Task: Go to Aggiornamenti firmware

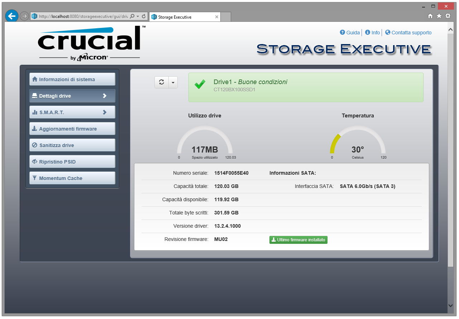Action: coord(72,129)
